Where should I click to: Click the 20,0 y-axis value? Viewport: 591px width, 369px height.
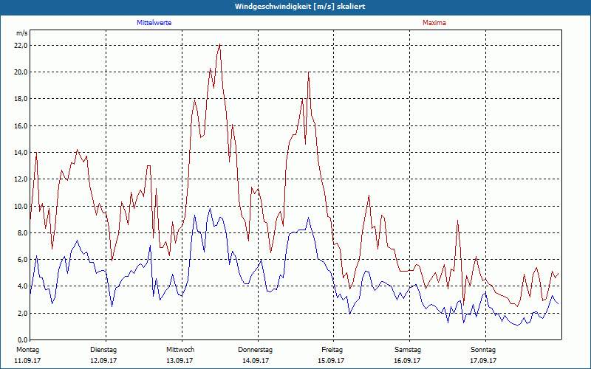pyautogui.click(x=22, y=72)
